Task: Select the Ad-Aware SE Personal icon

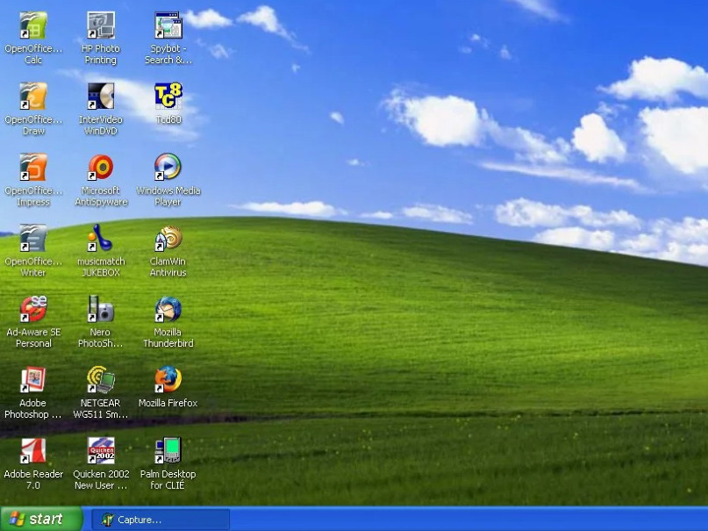Action: coord(33,310)
